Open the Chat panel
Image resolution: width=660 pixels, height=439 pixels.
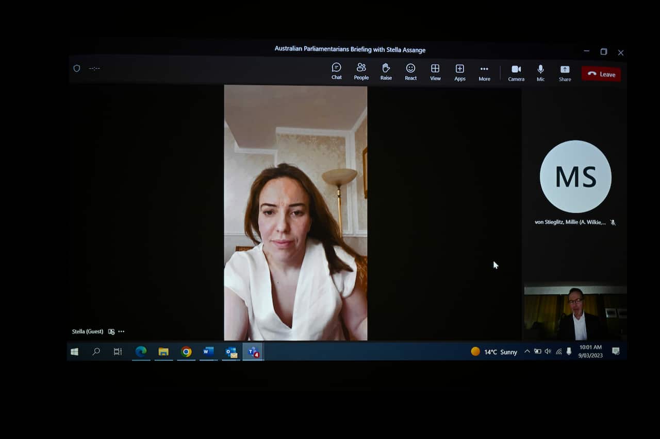click(x=336, y=71)
